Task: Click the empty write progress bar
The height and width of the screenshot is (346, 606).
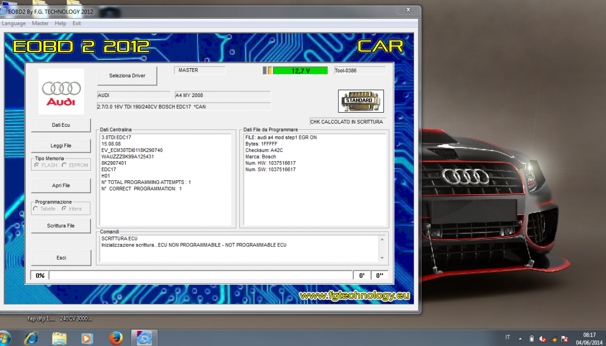Action: (x=200, y=275)
